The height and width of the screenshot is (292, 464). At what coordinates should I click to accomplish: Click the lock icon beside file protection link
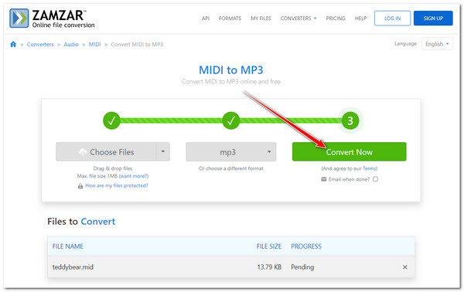[x=80, y=186]
